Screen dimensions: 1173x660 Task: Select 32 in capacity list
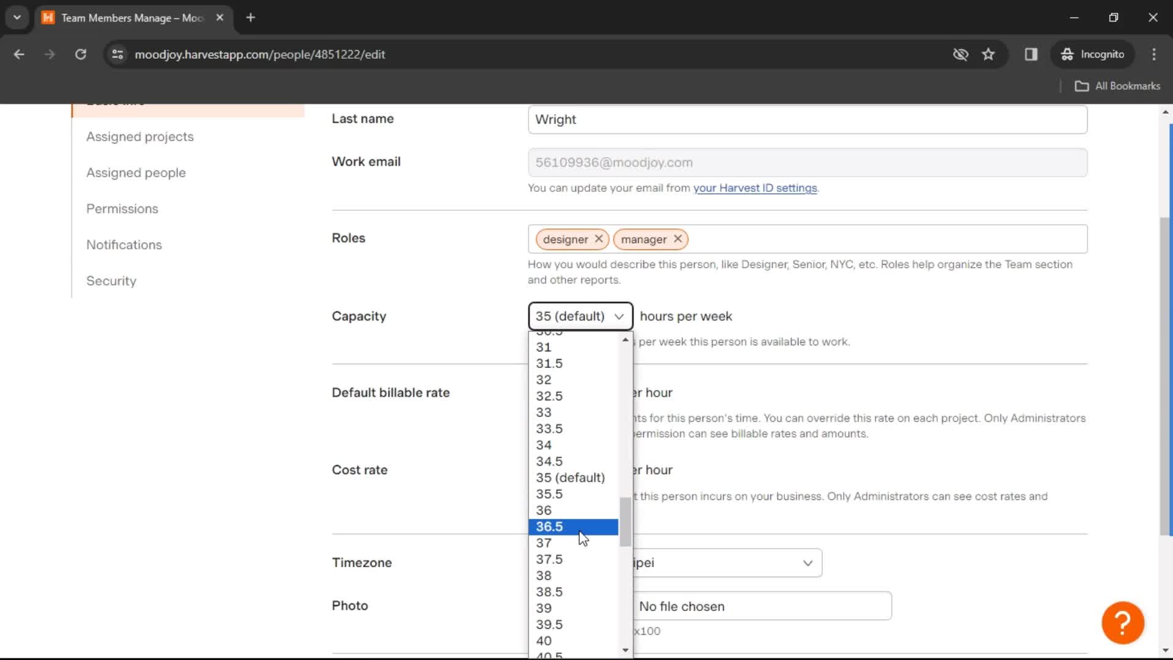pyautogui.click(x=573, y=380)
